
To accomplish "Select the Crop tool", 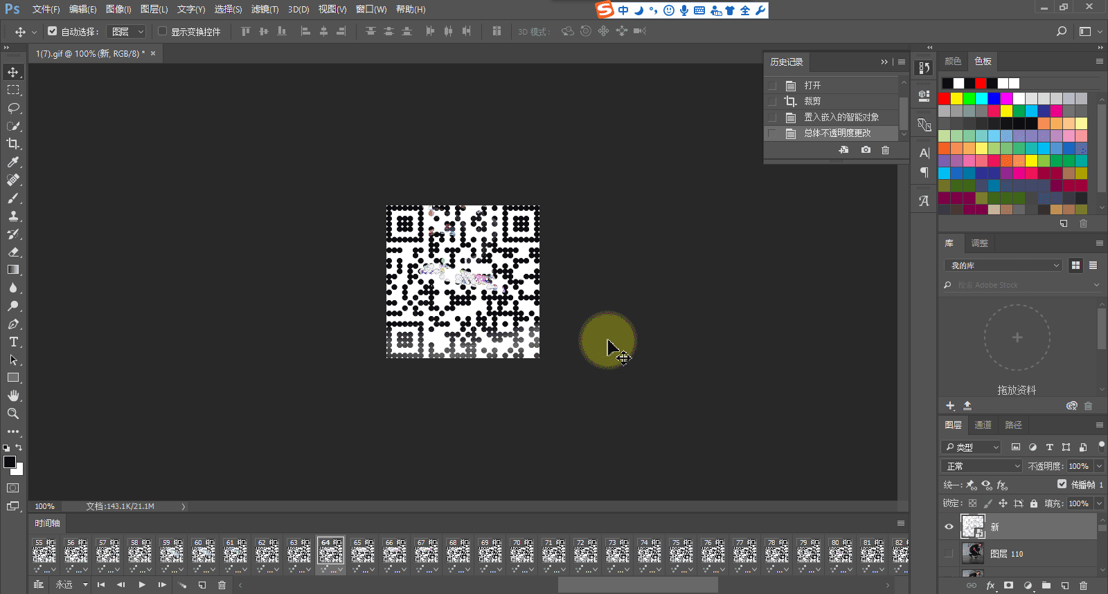I will (x=13, y=144).
